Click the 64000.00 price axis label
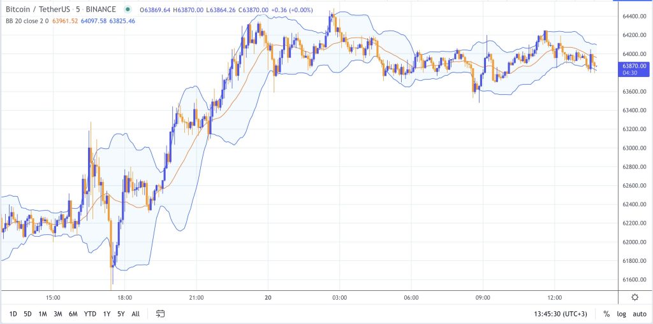Screen dimensions: 653x324 pyautogui.click(x=635, y=54)
